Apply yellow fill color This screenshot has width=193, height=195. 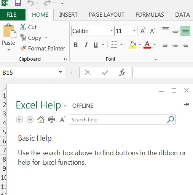pyautogui.click(x=132, y=45)
